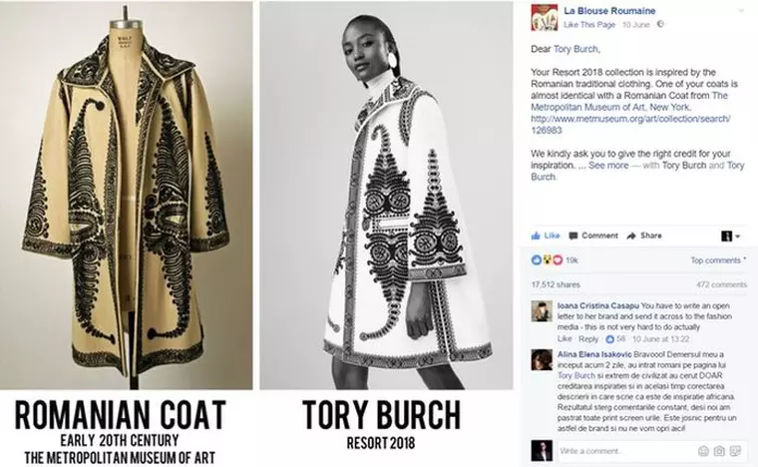Click the camera icon to attach photo
758x467 pixels.
point(721,450)
